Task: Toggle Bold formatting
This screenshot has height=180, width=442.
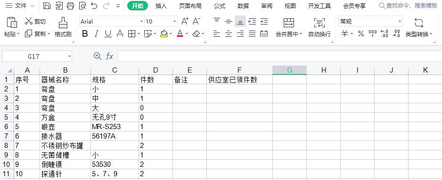Action: (x=84, y=34)
